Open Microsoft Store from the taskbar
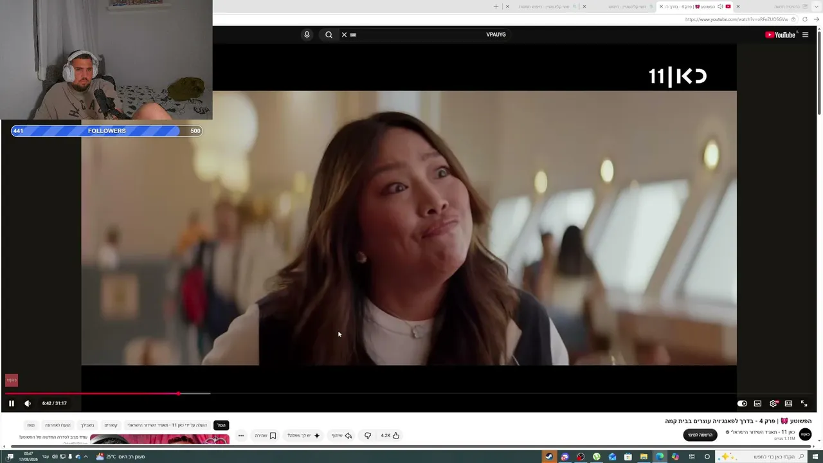 (x=628, y=457)
